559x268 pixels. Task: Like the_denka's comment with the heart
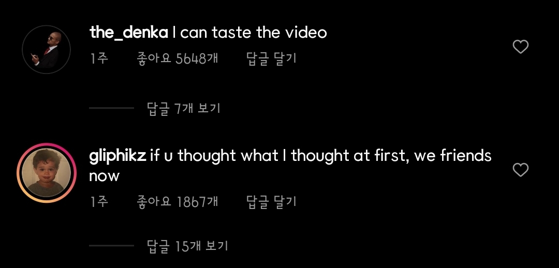tap(520, 47)
